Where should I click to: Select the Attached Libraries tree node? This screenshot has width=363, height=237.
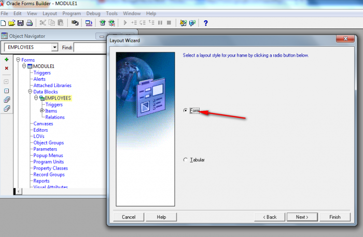coord(52,86)
